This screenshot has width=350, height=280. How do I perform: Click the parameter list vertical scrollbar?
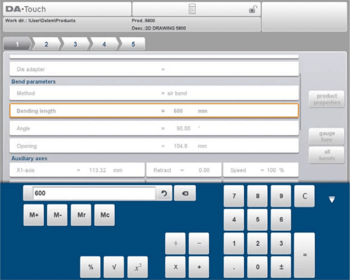coord(301,102)
